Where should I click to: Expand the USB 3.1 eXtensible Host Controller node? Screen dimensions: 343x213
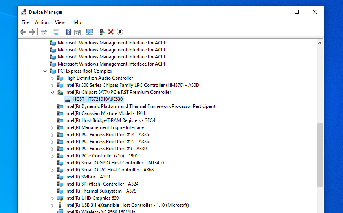pyautogui.click(x=53, y=206)
